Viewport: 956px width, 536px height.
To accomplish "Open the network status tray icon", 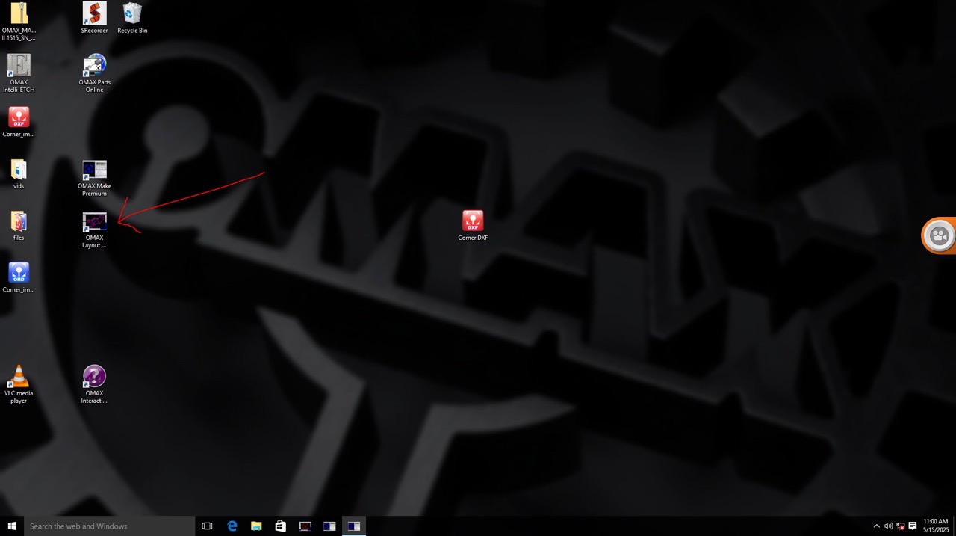I will pos(900,526).
